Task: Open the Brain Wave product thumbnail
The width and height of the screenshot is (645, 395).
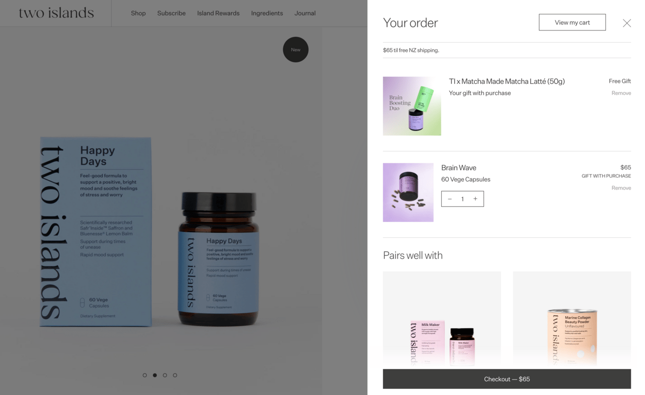Action: point(408,193)
